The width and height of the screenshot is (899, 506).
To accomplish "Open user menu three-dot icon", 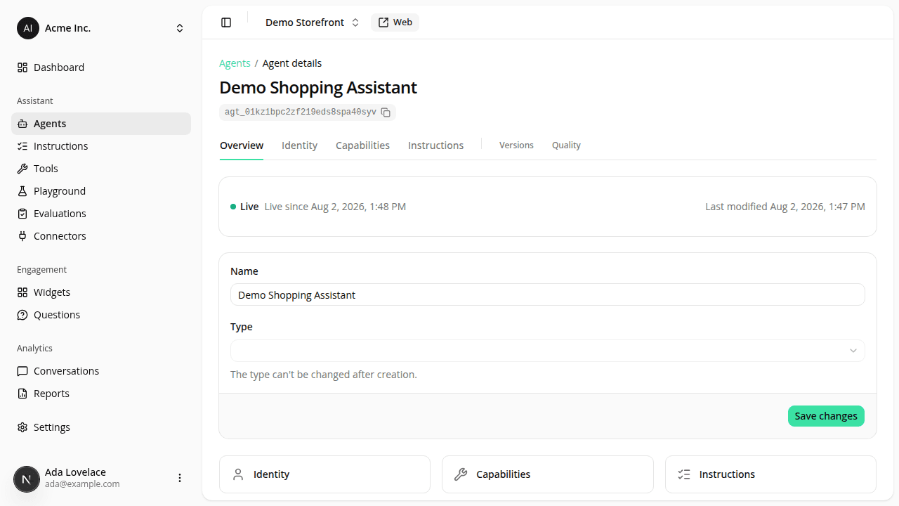I will click(180, 478).
